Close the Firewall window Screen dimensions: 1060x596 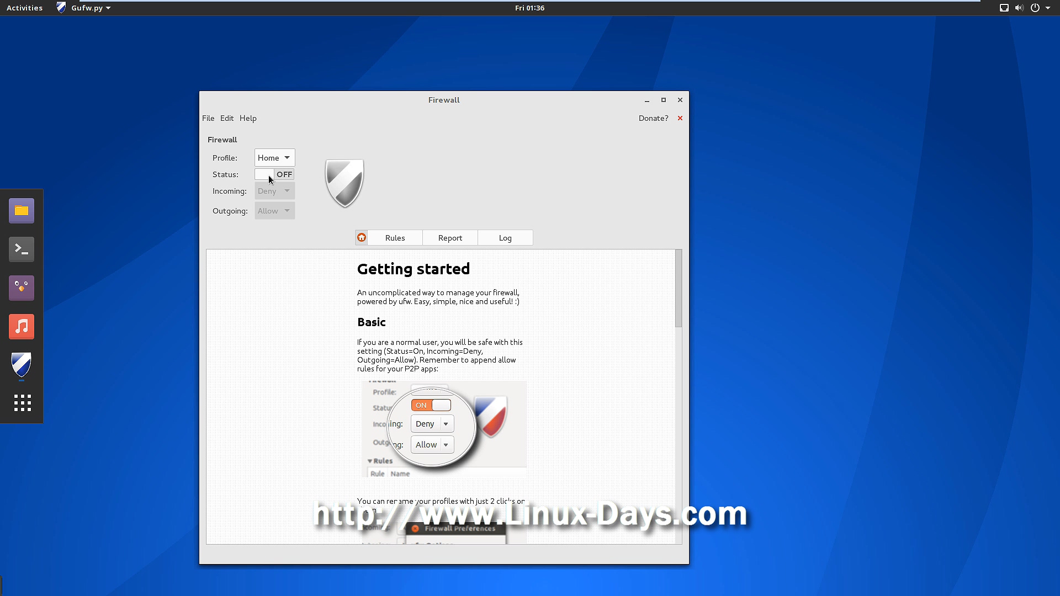coord(680,100)
